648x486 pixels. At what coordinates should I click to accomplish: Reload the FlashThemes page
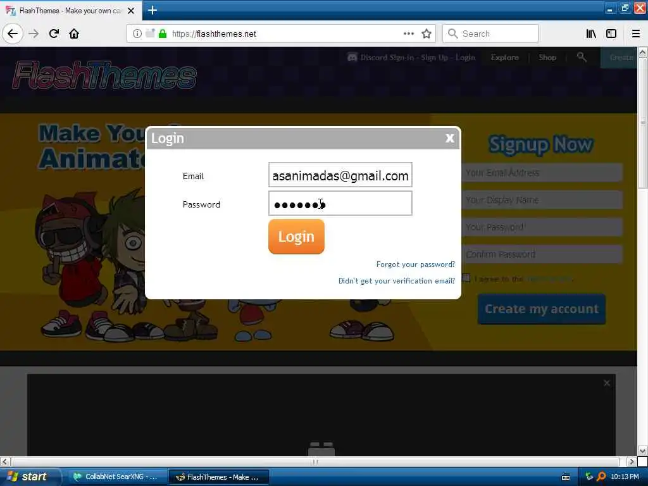click(x=54, y=34)
